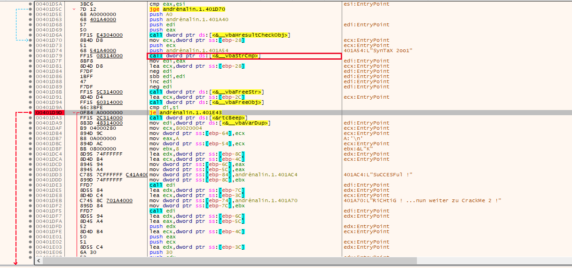
Task: Toggle breakpoint dot at address 00401DA3
Action: (x=31, y=118)
